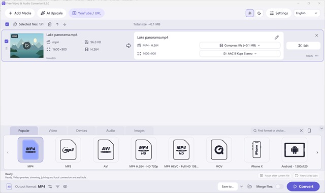The height and width of the screenshot is (193, 325).
Task: Click the output file name Lake panorama.mp4
Action: [152, 37]
